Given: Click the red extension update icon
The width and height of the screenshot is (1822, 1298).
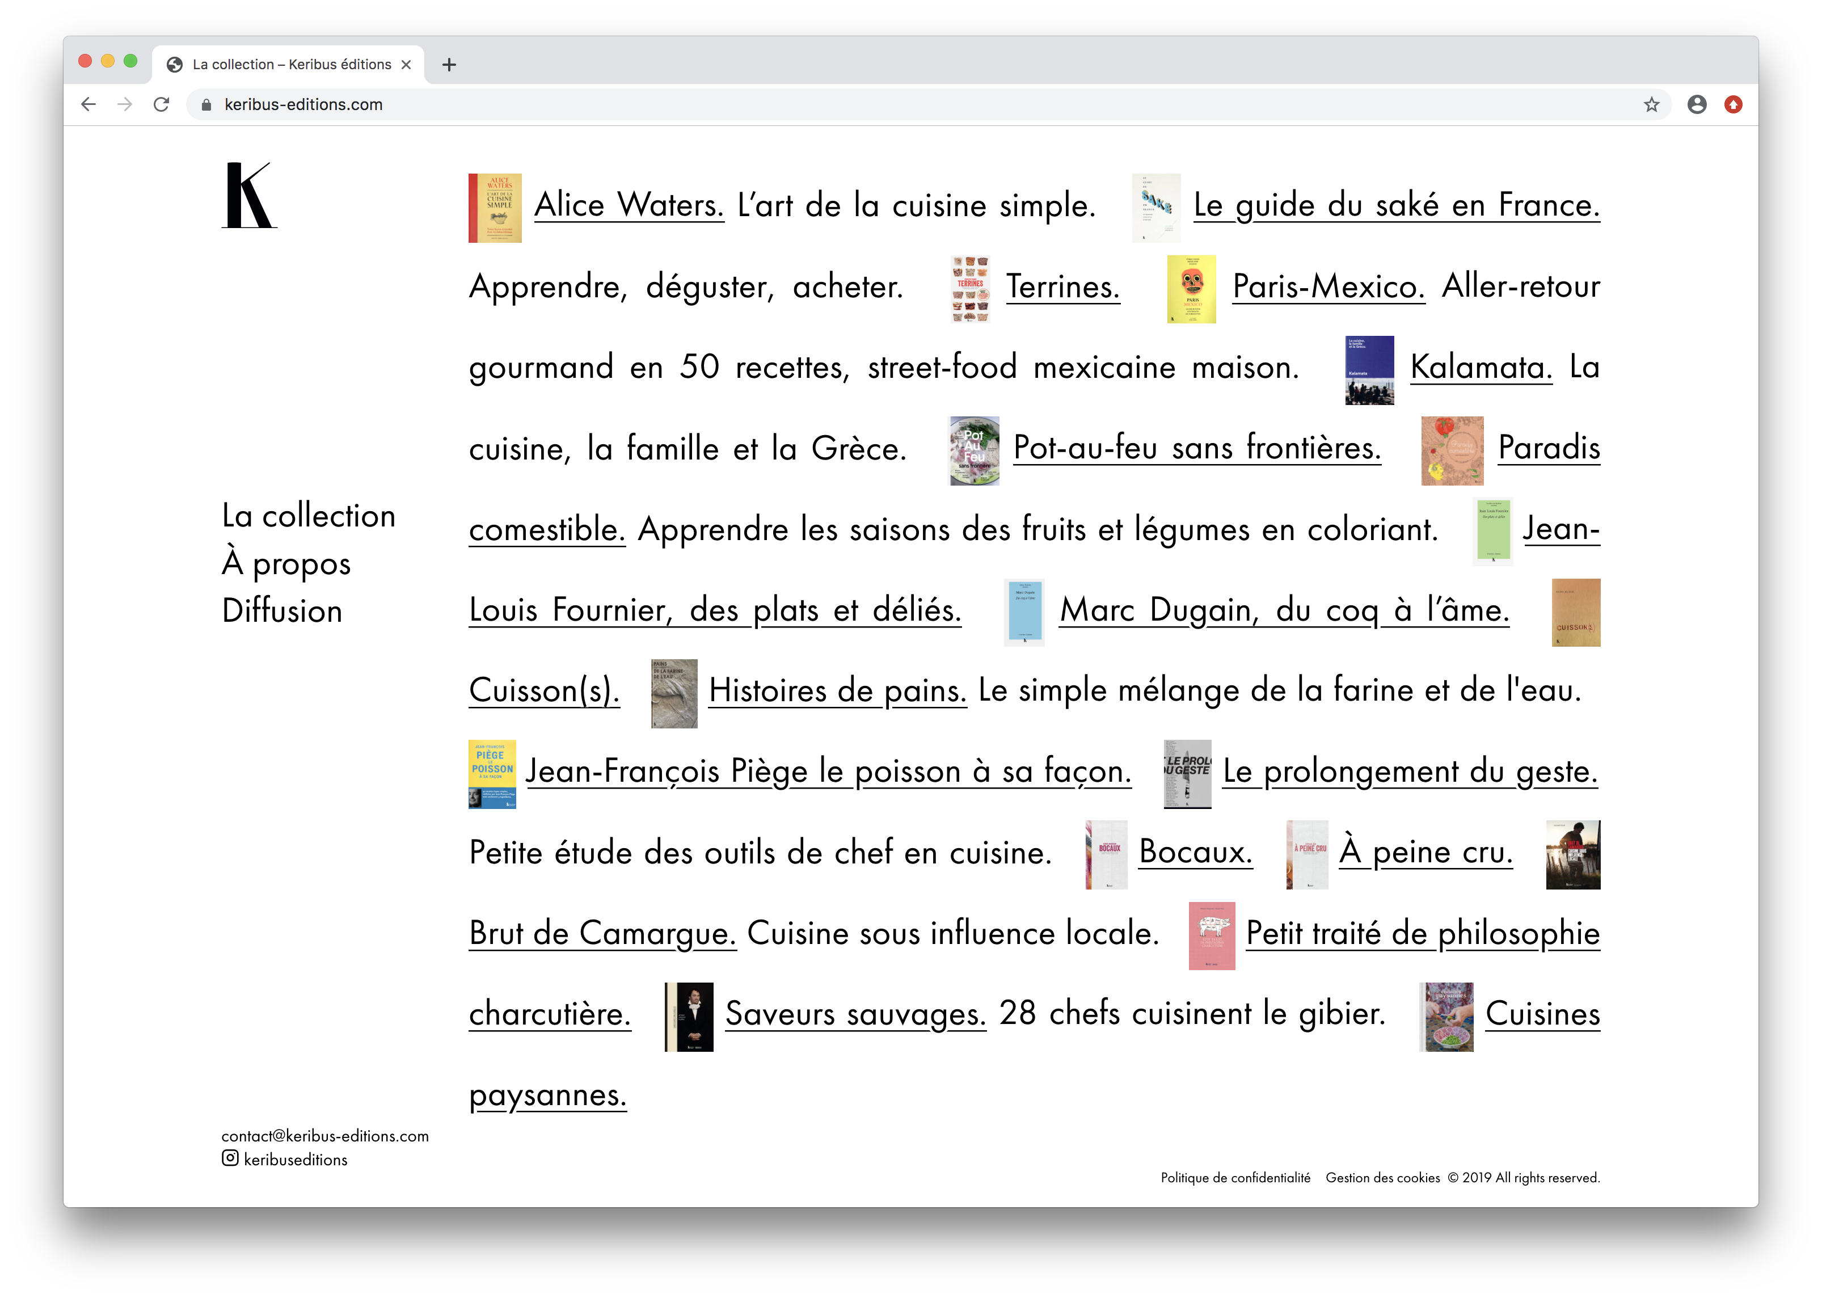Looking at the screenshot, I should [x=1732, y=105].
